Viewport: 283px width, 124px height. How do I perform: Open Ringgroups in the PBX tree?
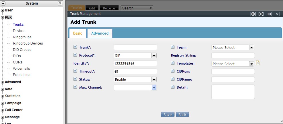pos(22,37)
